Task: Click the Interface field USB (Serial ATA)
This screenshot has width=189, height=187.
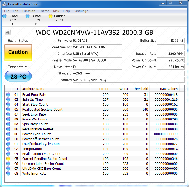Action: coord(97,54)
